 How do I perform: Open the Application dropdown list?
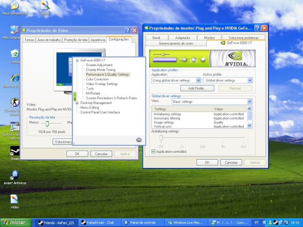point(198,80)
